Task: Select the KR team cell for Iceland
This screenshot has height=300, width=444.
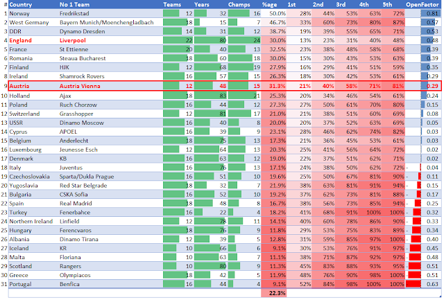Action: [x=63, y=249]
